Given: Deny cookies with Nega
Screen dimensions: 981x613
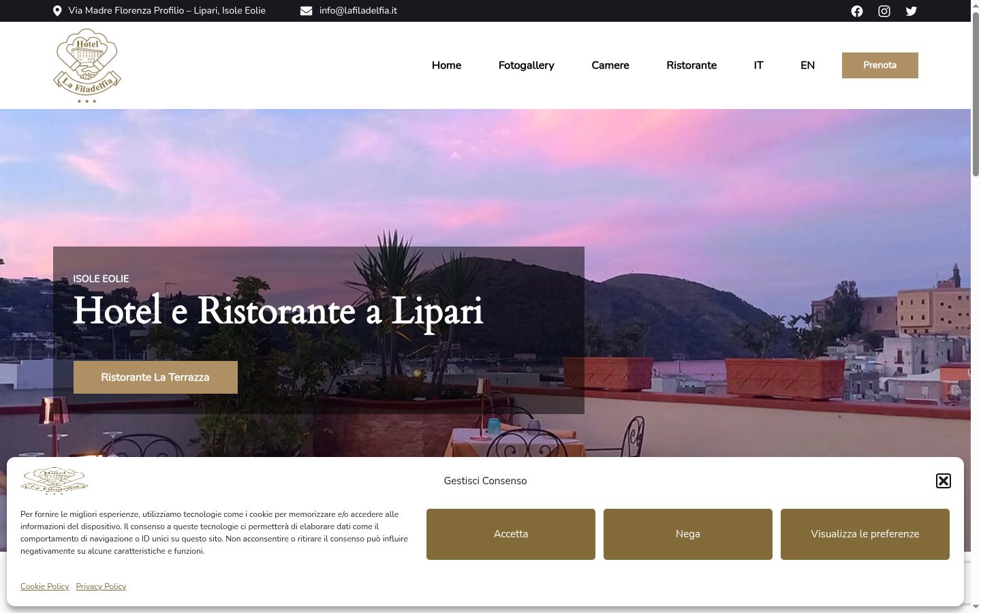Looking at the screenshot, I should [x=688, y=534].
